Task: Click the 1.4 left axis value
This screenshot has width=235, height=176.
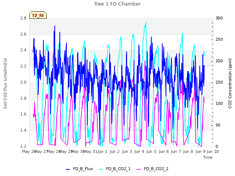Action: [x=23, y=131]
